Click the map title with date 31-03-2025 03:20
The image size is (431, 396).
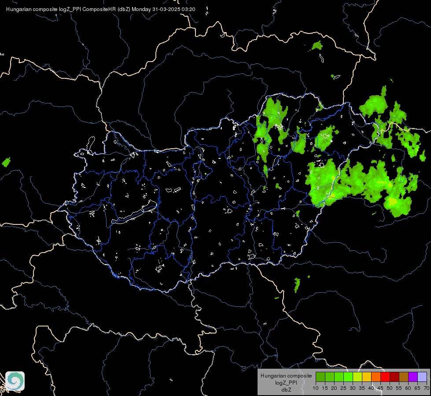pyautogui.click(x=101, y=9)
